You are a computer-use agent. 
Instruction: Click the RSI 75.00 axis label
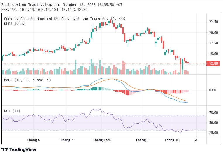213,113
